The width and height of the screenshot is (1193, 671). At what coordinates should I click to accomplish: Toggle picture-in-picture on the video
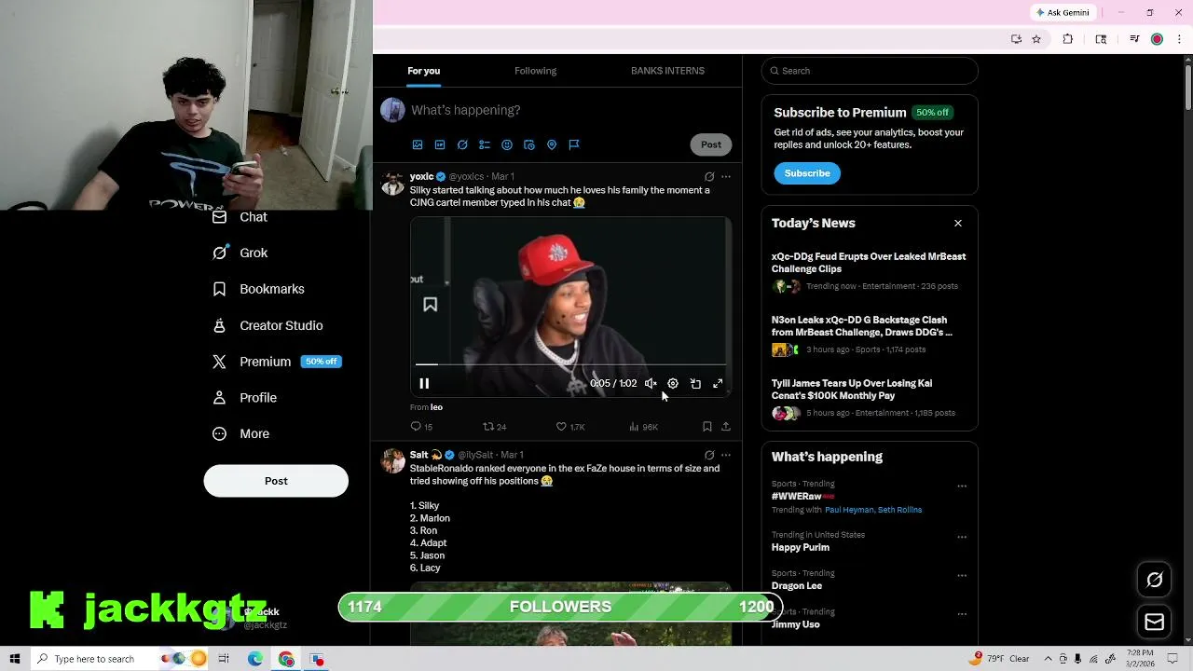pos(695,383)
